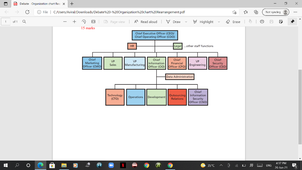This screenshot has width=302, height=170.
Task: Zoom in using the plus icon
Action: [74, 21]
